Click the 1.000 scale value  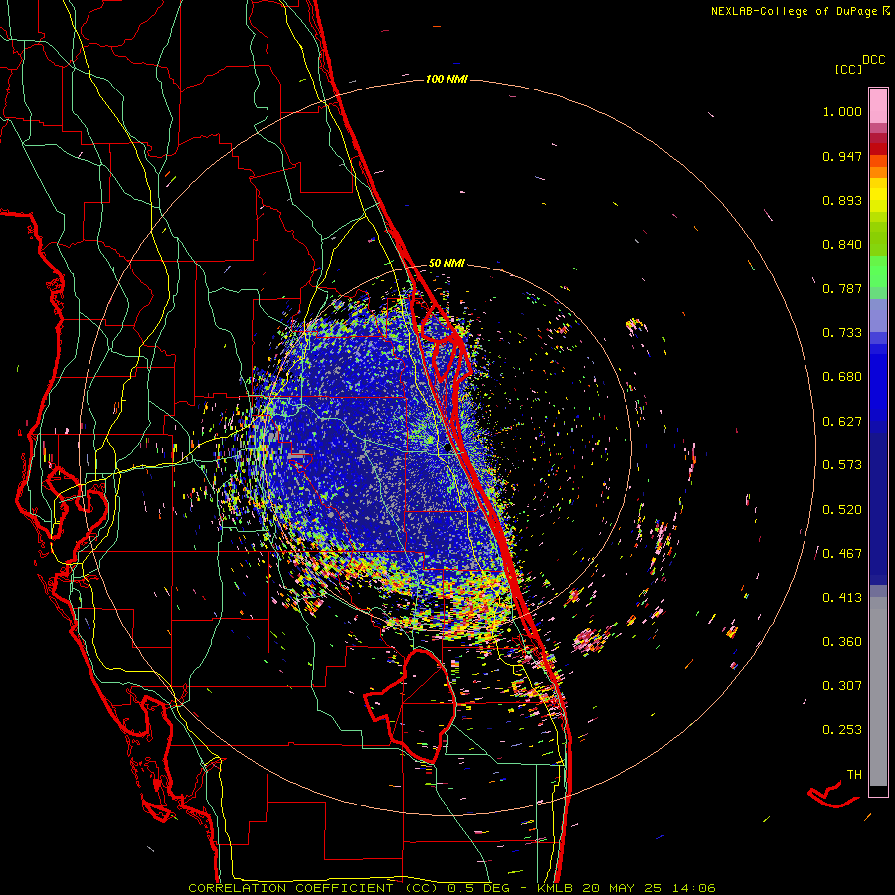(x=842, y=111)
